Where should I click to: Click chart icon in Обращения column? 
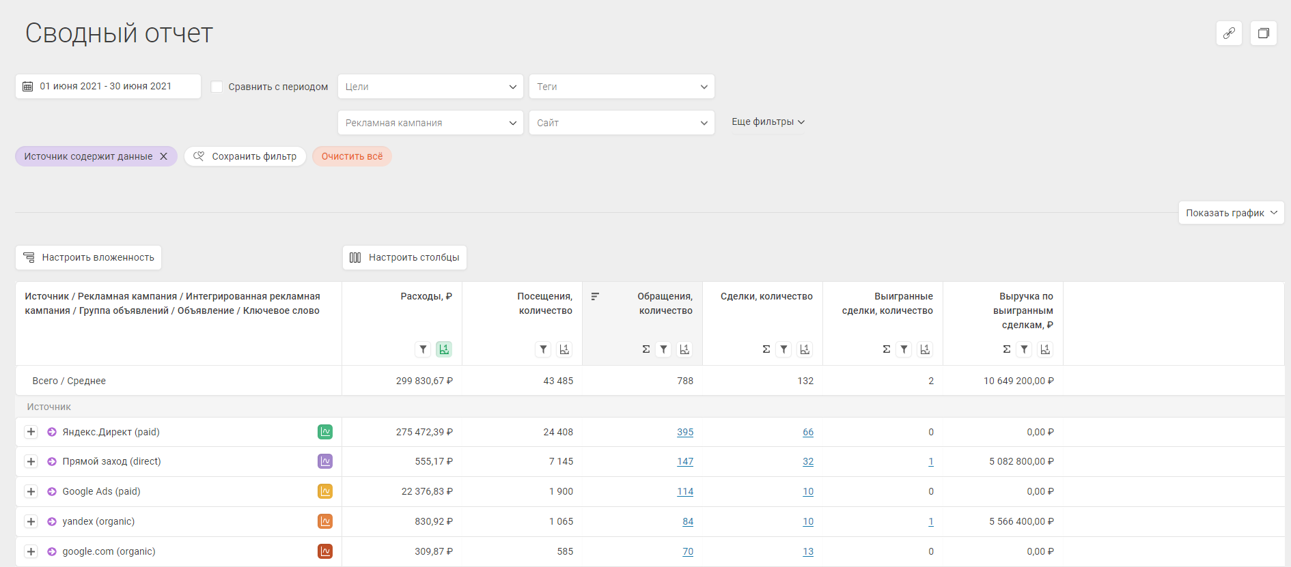pos(684,349)
